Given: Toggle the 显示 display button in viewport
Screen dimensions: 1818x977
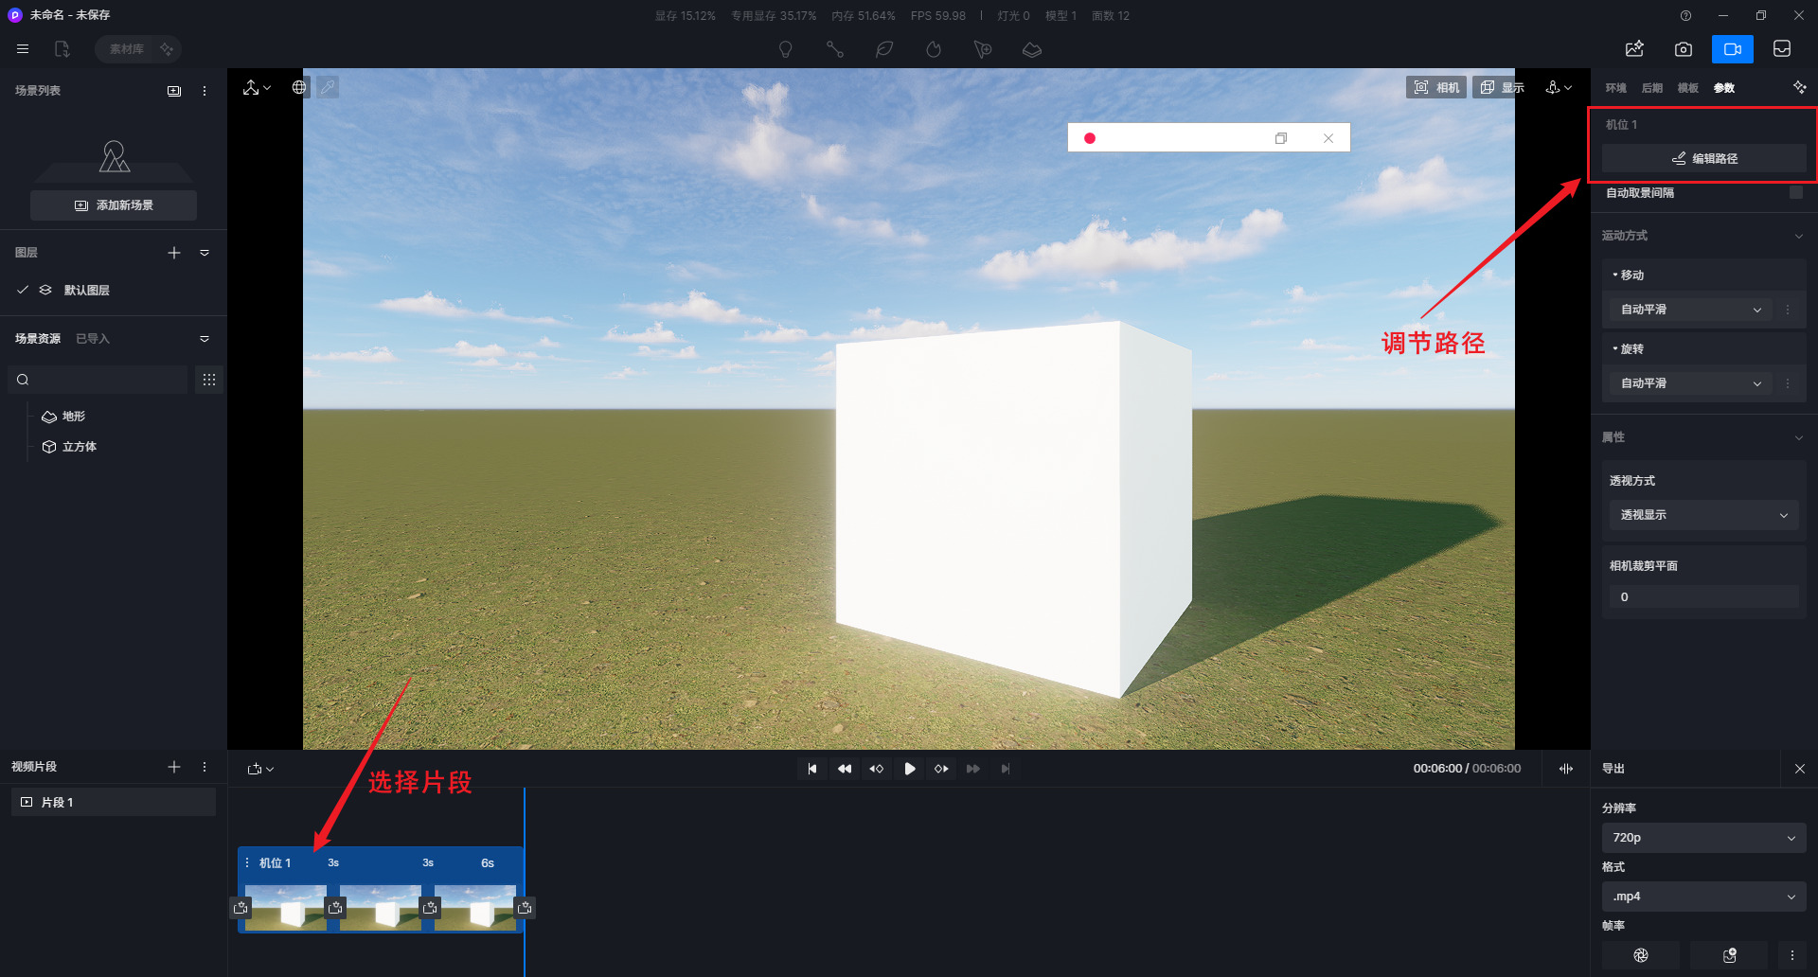Looking at the screenshot, I should pos(1502,87).
